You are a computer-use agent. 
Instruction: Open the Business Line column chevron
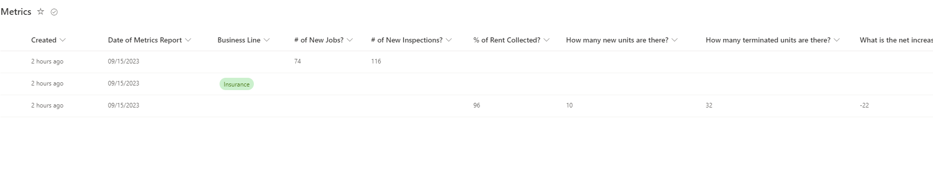coord(267,40)
